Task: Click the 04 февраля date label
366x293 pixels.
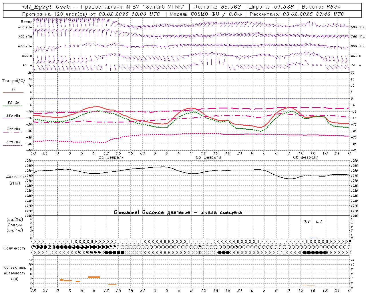Action: pyautogui.click(x=111, y=157)
